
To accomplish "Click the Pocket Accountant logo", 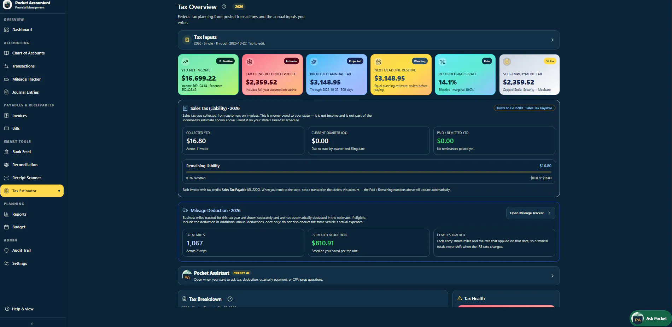I will (7, 5).
